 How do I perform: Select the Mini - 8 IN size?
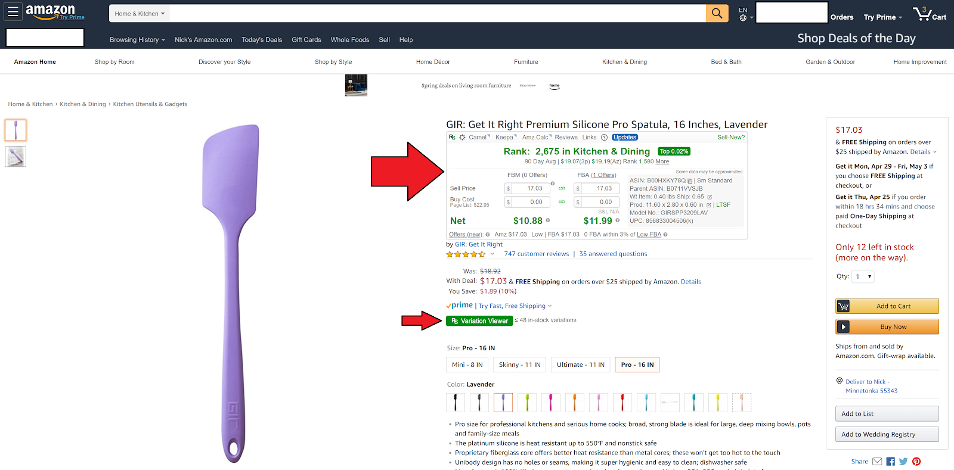[467, 365]
